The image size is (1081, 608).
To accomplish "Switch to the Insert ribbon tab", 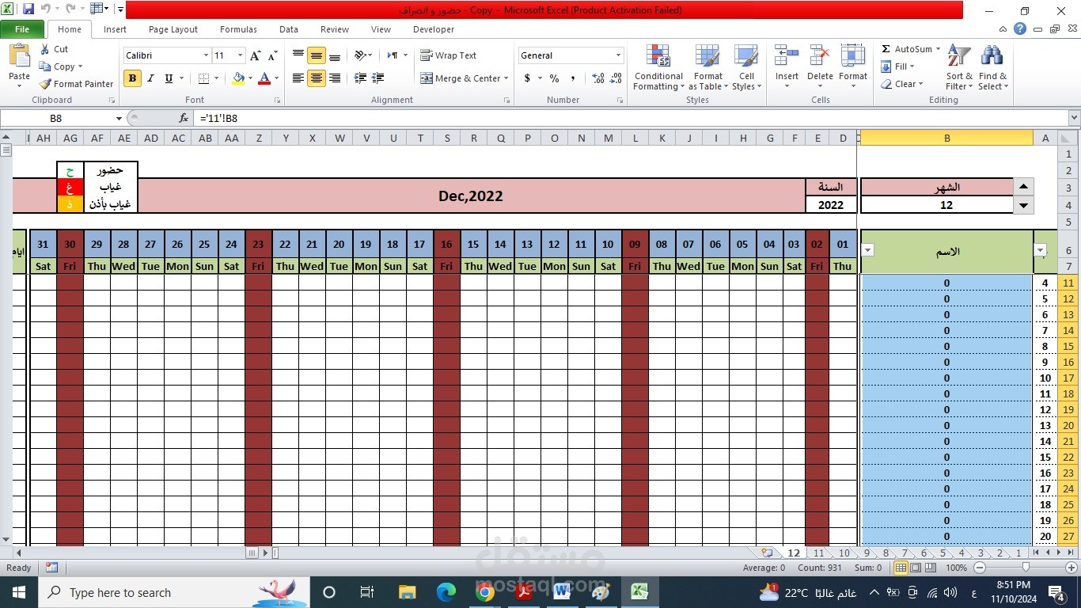I will point(115,29).
